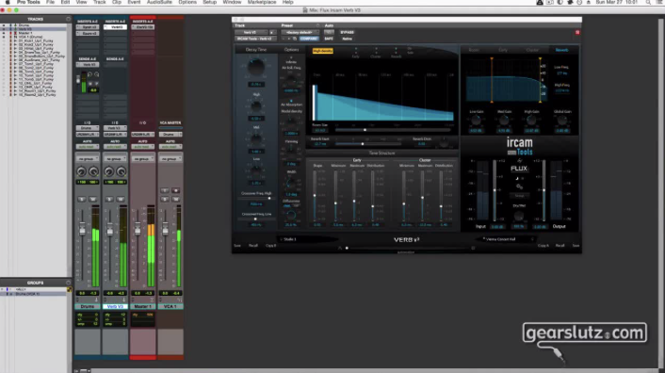Click the link chain icon under FLUX
Screen dimensions: 665x373
519,186
